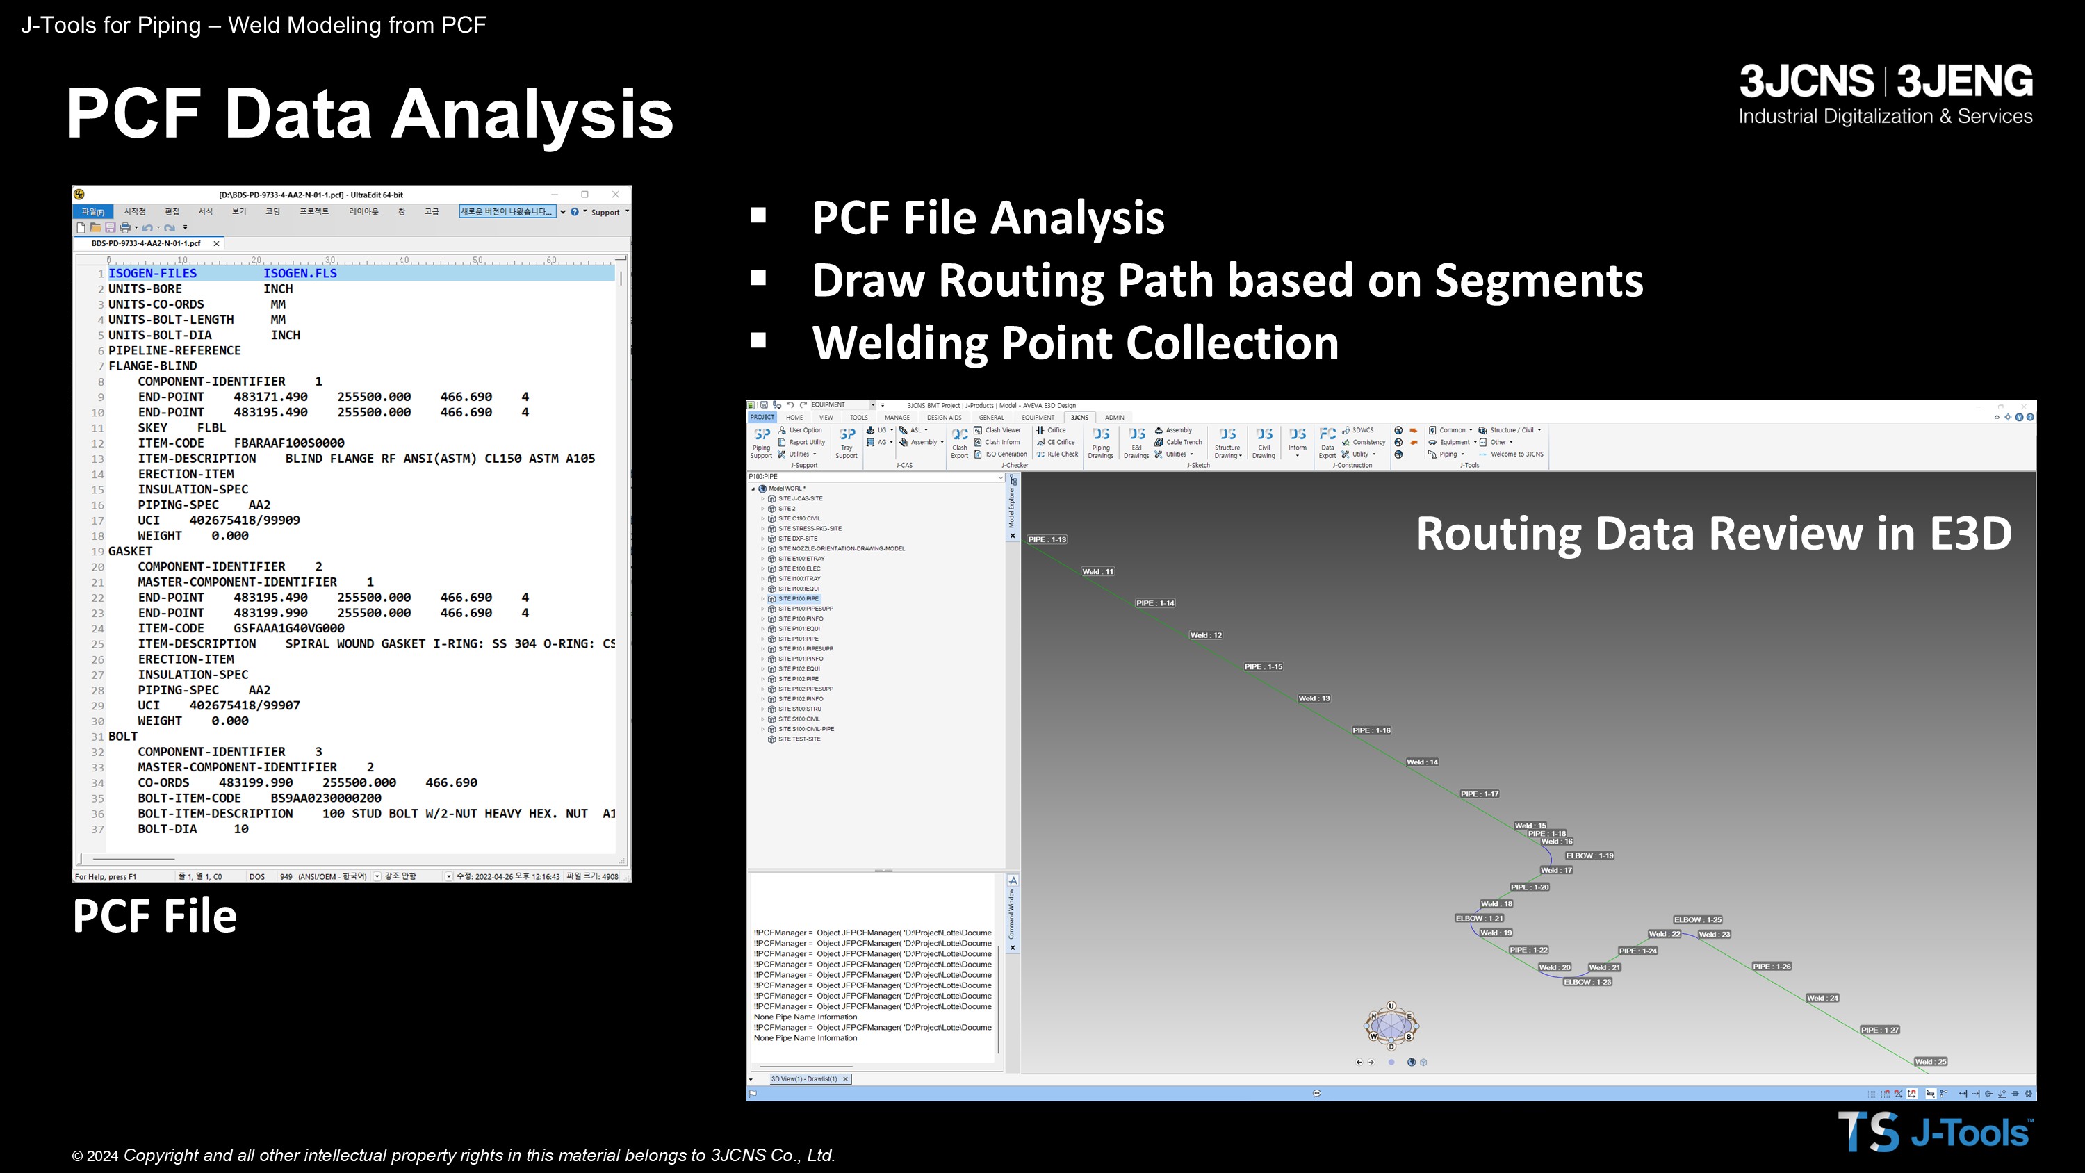Open Data Export in J-Construction
The height and width of the screenshot is (1173, 2085).
(x=1327, y=443)
